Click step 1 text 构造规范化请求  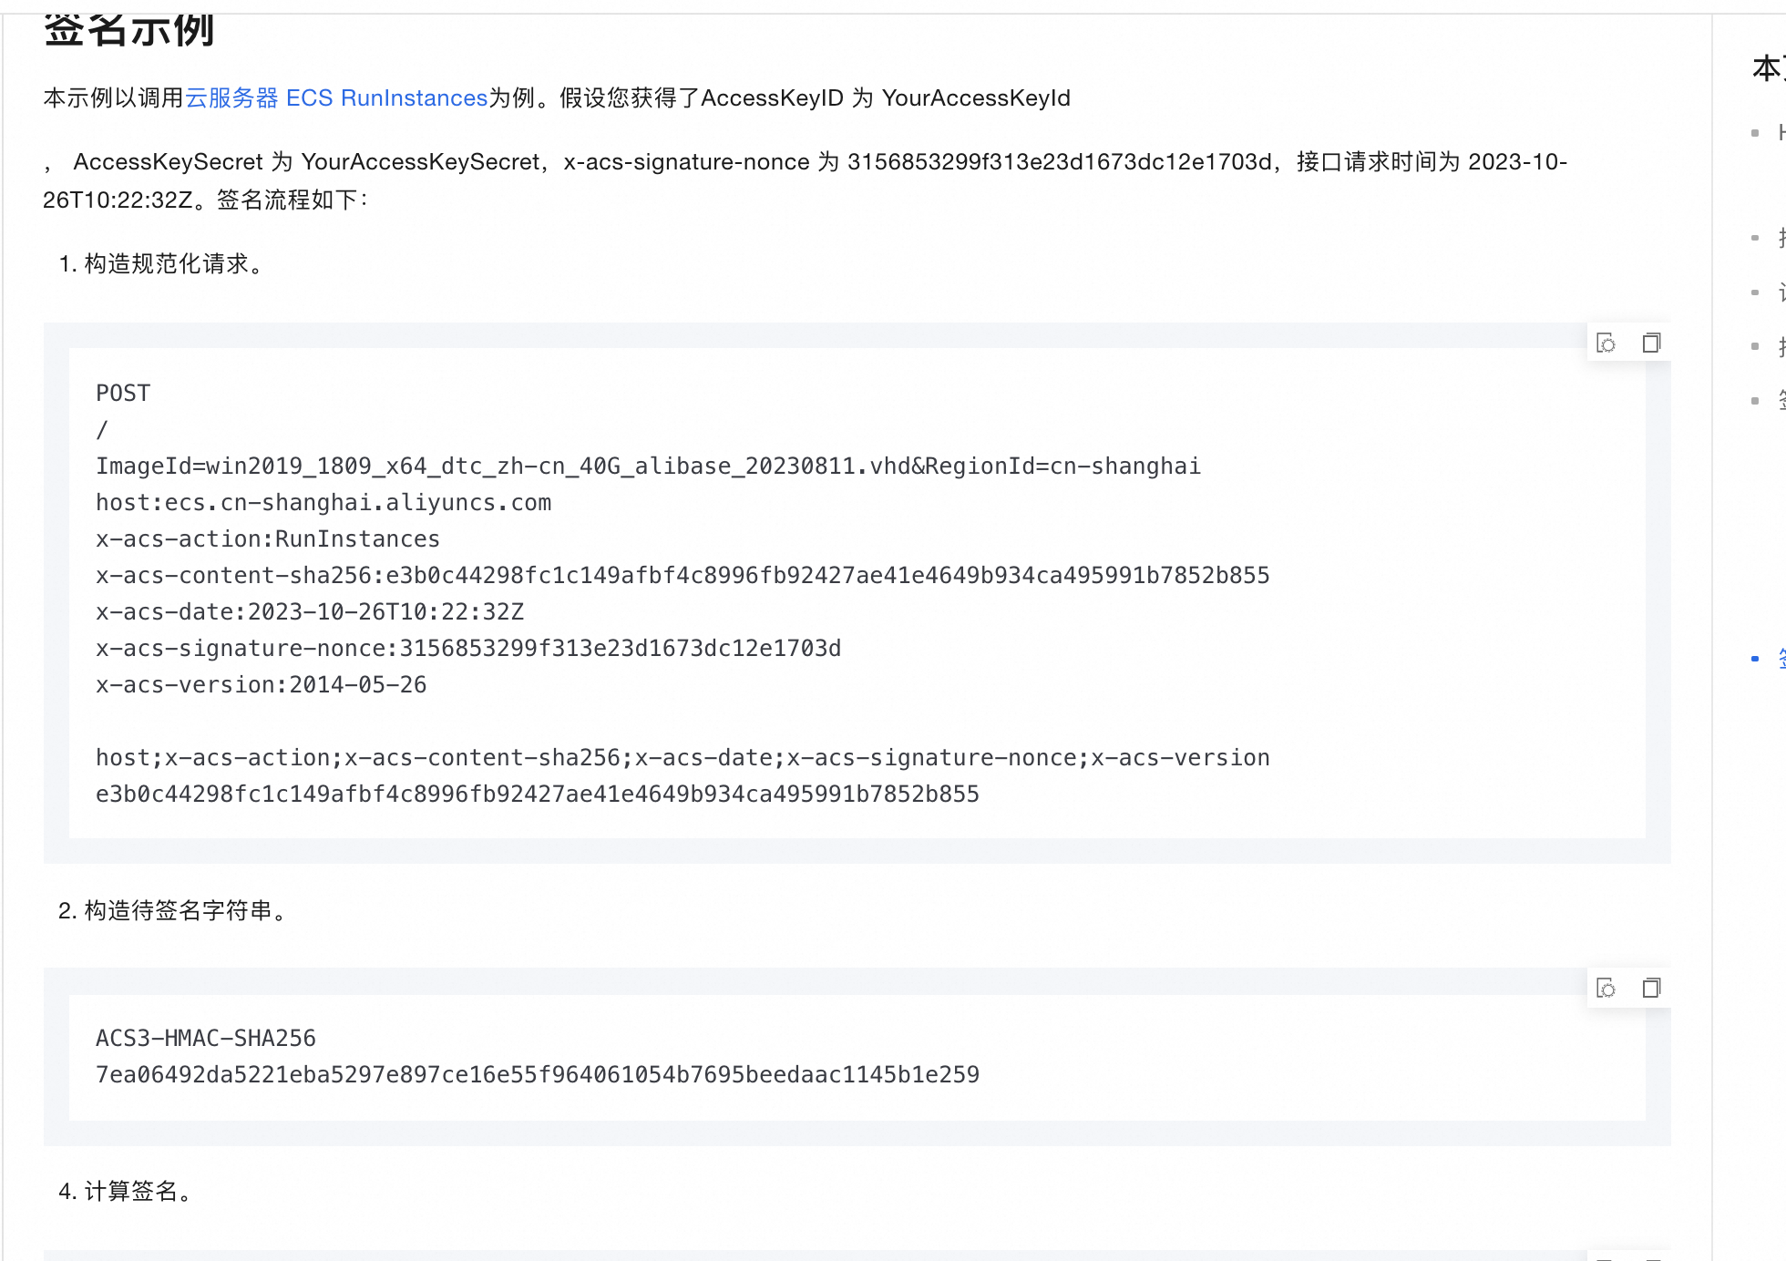(x=166, y=264)
